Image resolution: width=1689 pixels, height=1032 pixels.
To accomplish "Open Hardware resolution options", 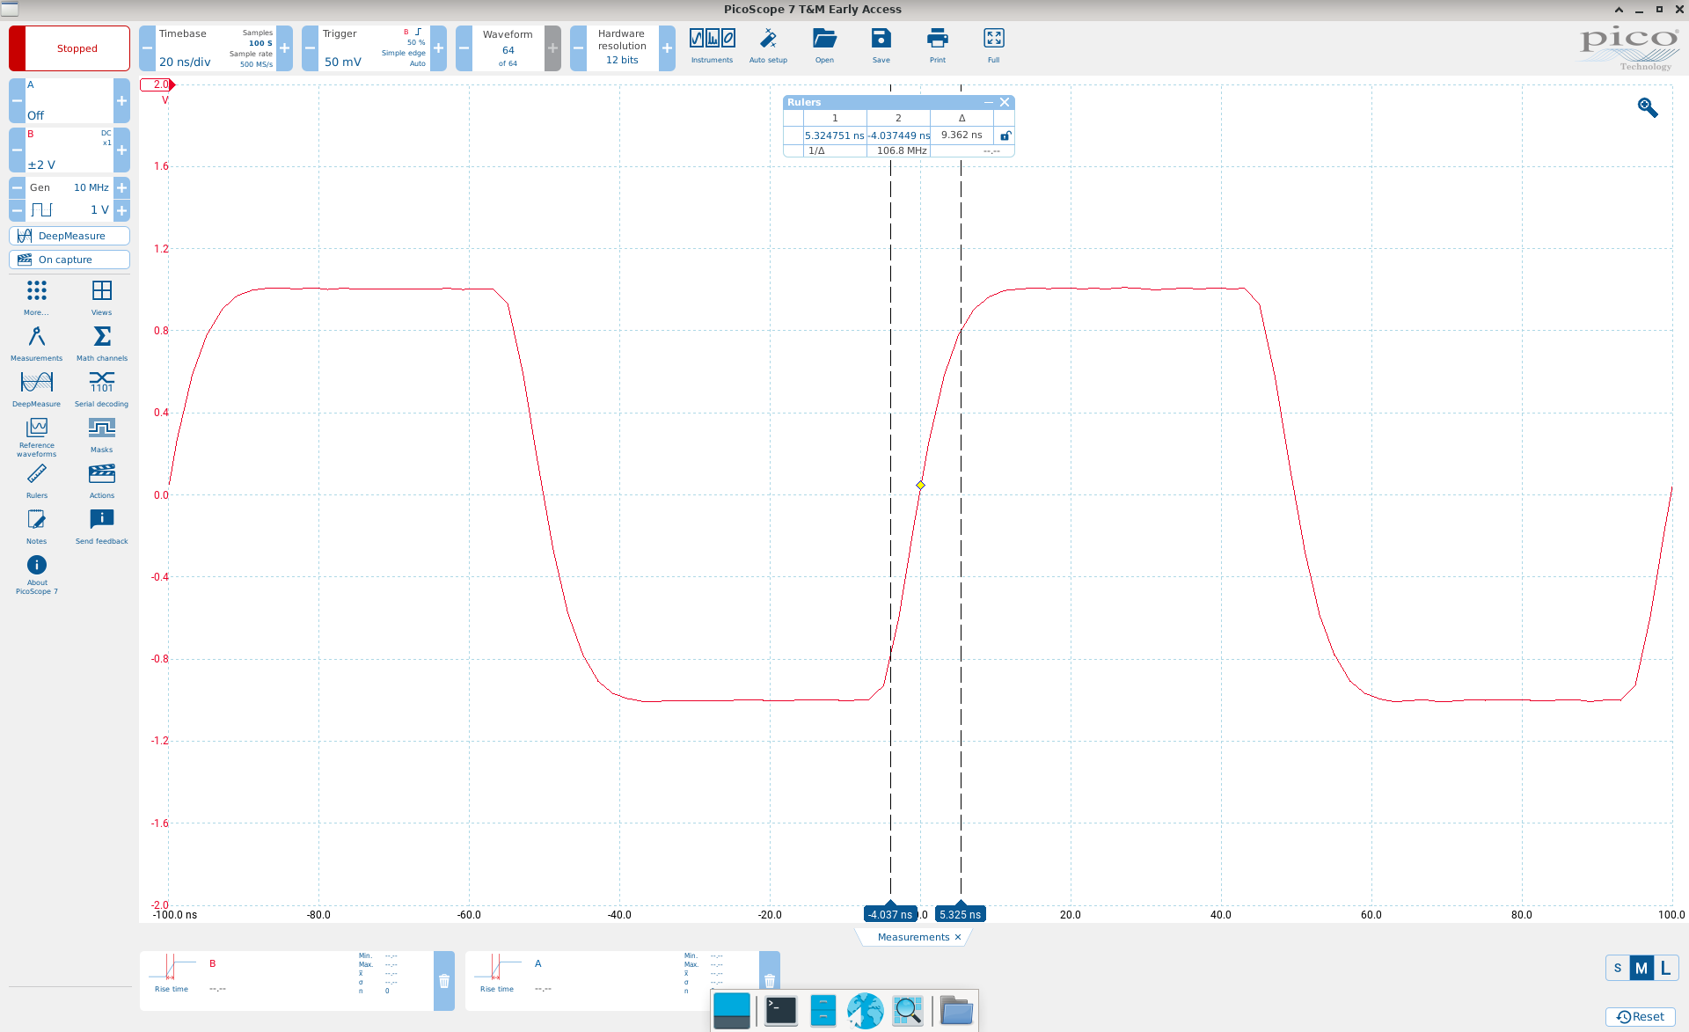I will tap(622, 48).
